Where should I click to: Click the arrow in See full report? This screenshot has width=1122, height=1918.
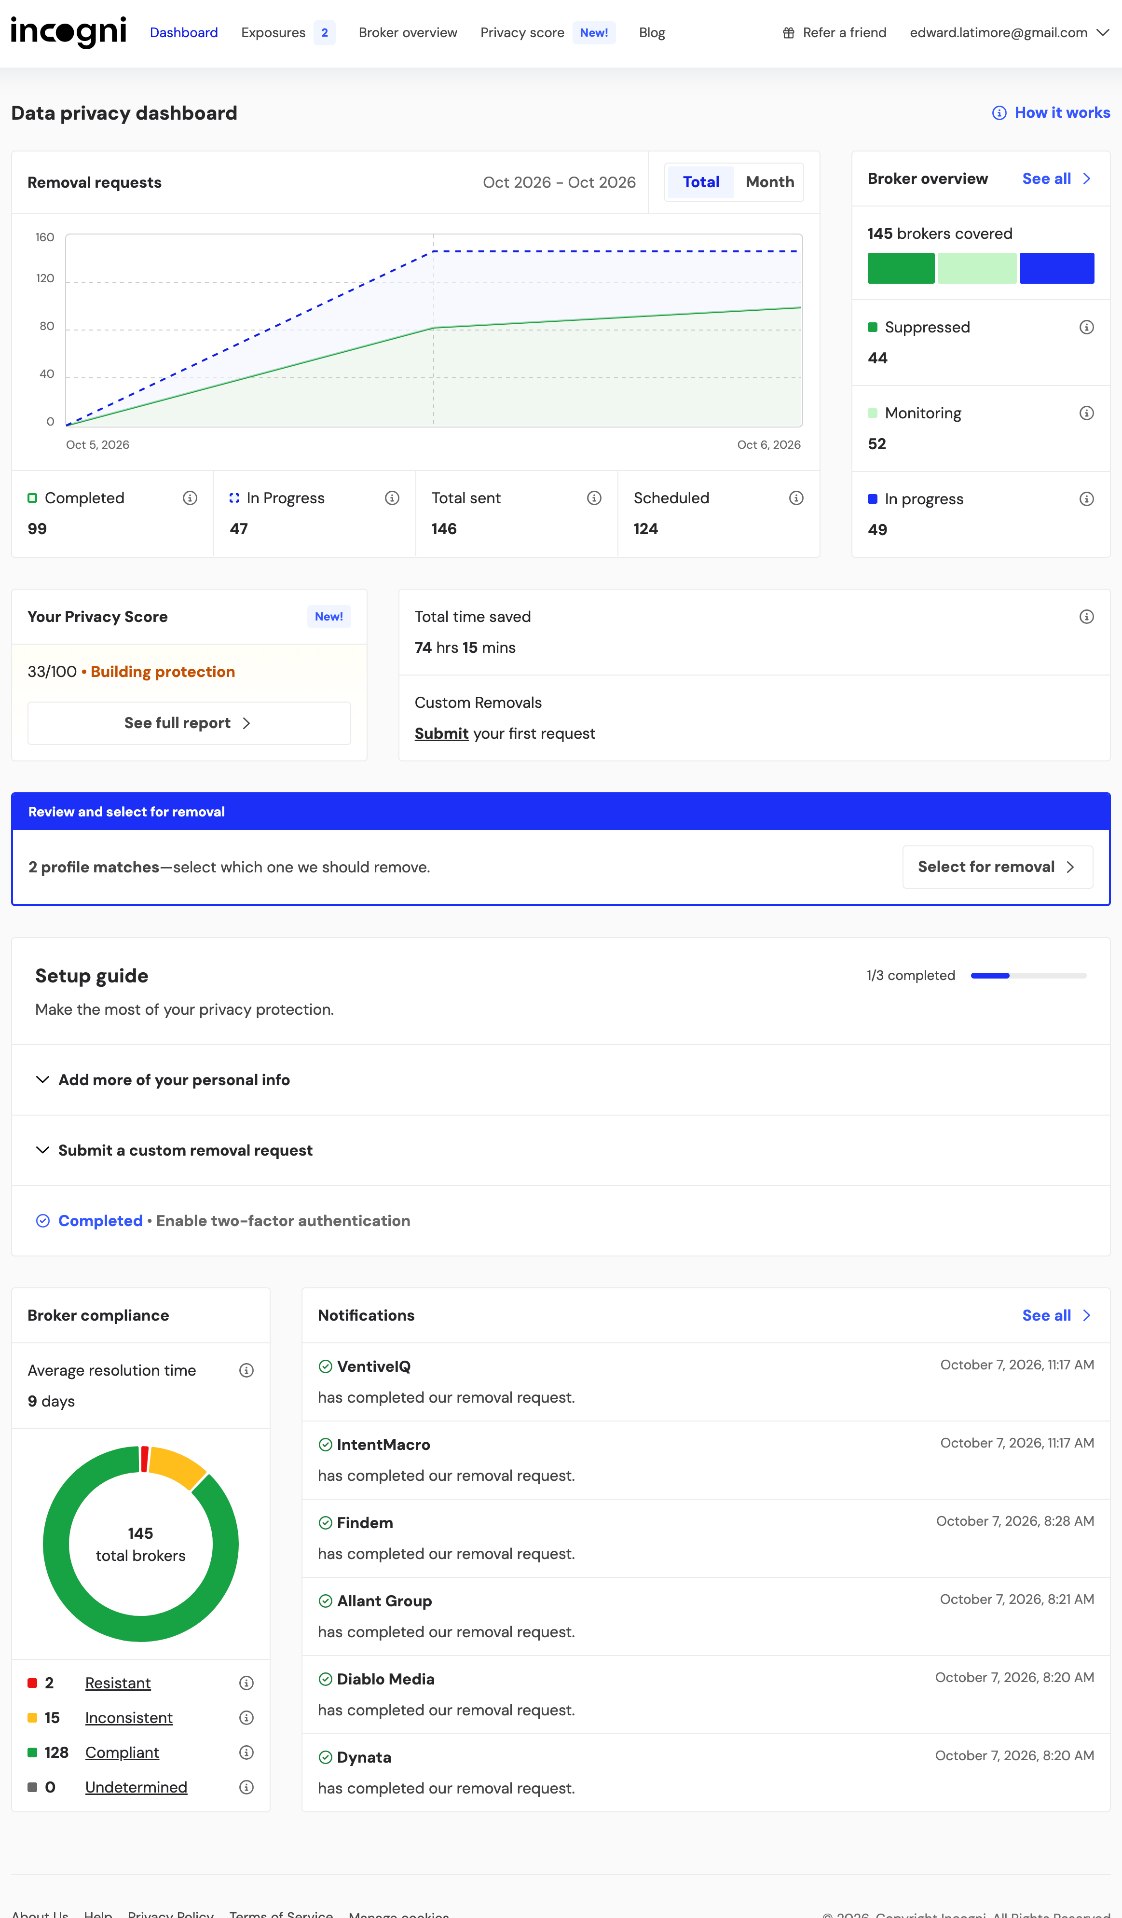click(246, 723)
